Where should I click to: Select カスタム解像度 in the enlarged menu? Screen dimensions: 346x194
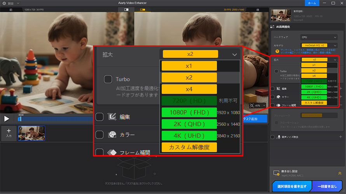pos(189,147)
